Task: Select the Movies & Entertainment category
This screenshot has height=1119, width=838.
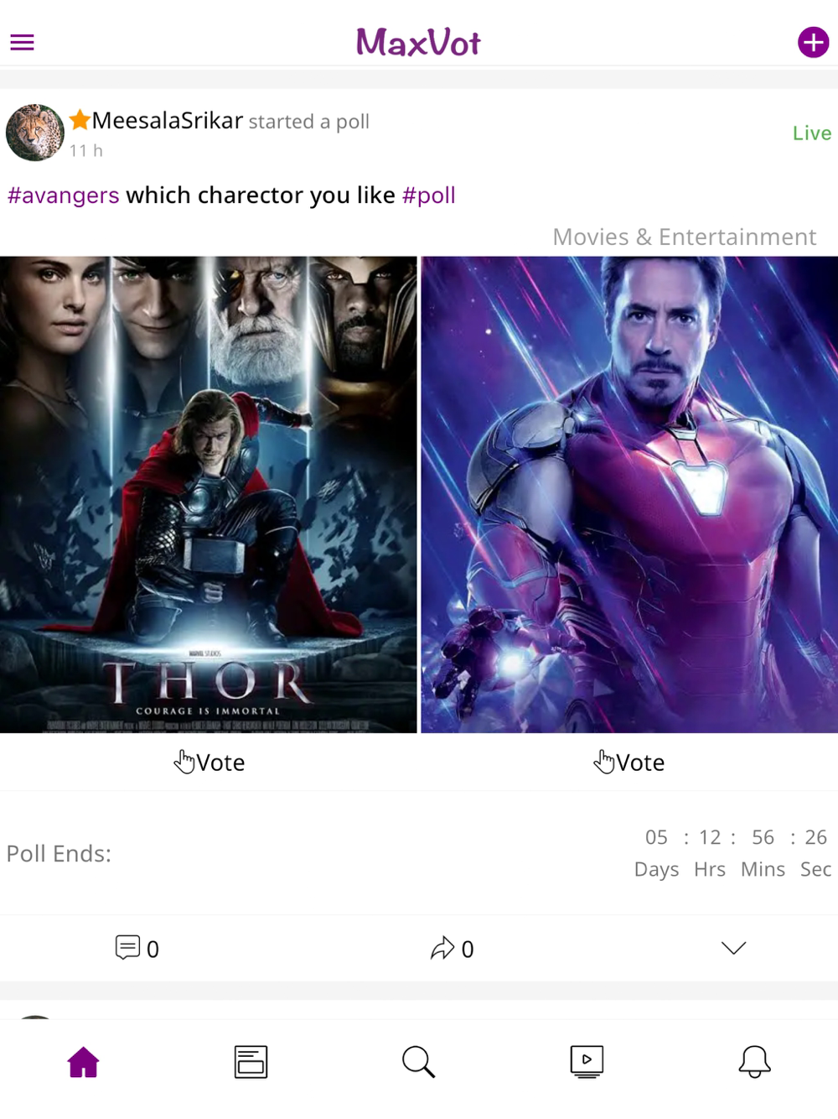Action: click(684, 237)
